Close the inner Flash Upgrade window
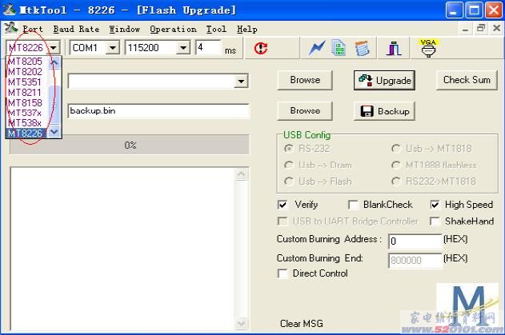The height and width of the screenshot is (335, 505). [x=496, y=29]
